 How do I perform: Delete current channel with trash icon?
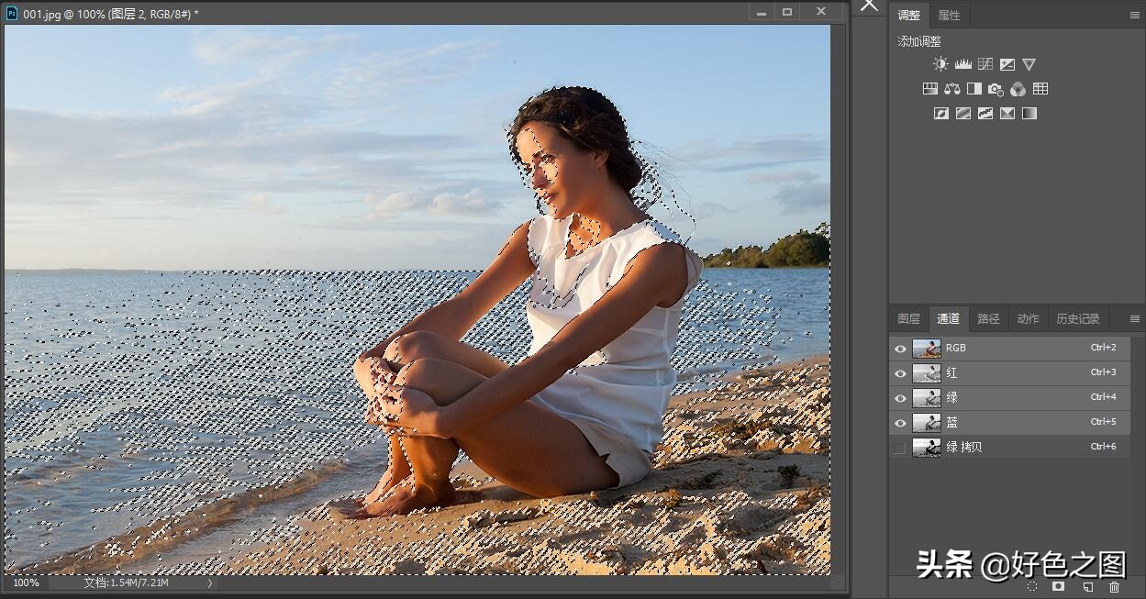point(1114,586)
